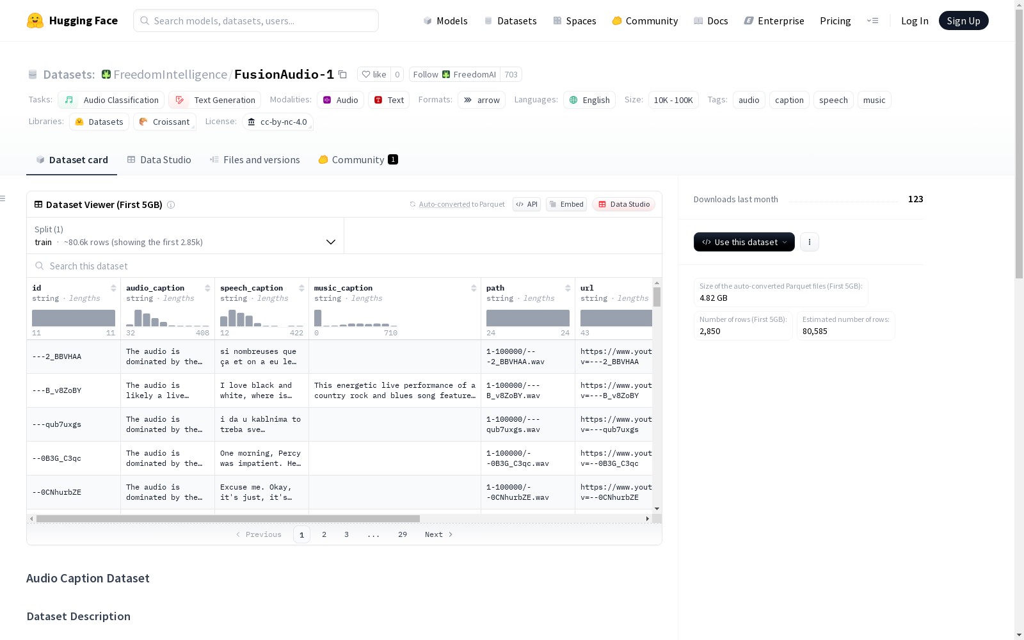Screen dimensions: 1024x640
Task: Open the additional navigation menu icon
Action: point(872,20)
